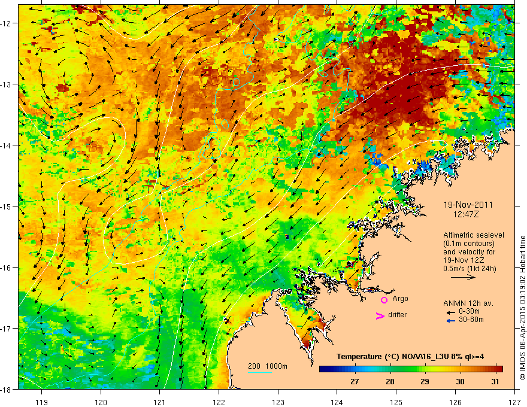The height and width of the screenshot is (407, 527).
Task: Click the '19-Nov 12Z' text
Action: (x=464, y=260)
